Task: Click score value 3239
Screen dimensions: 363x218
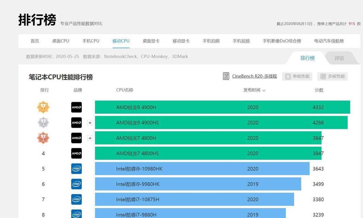Action: [318, 215]
